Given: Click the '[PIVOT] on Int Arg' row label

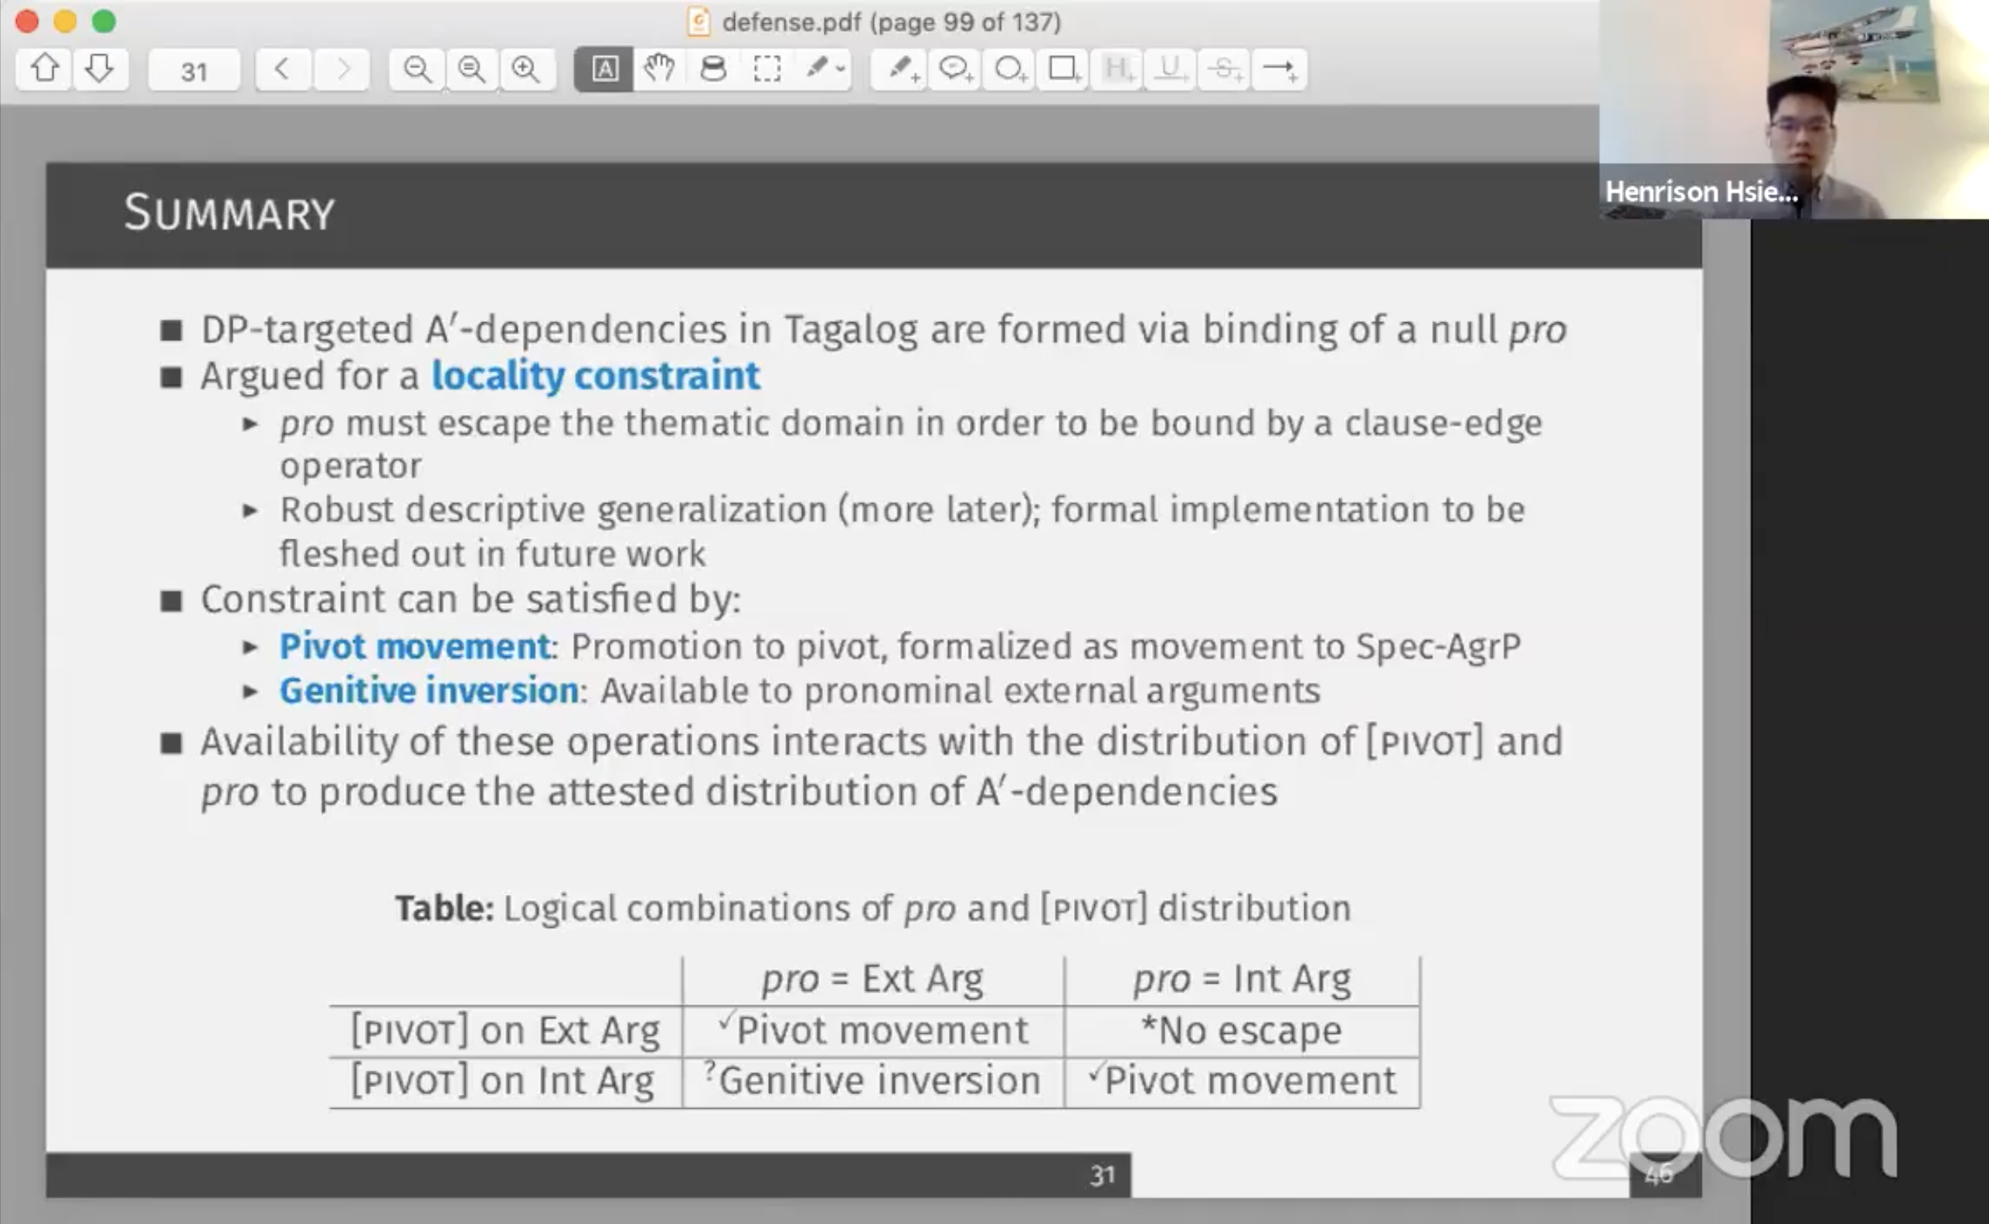Looking at the screenshot, I should (x=503, y=1081).
